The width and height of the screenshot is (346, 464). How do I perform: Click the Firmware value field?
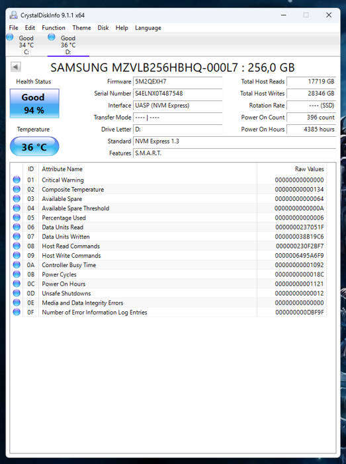coord(178,82)
